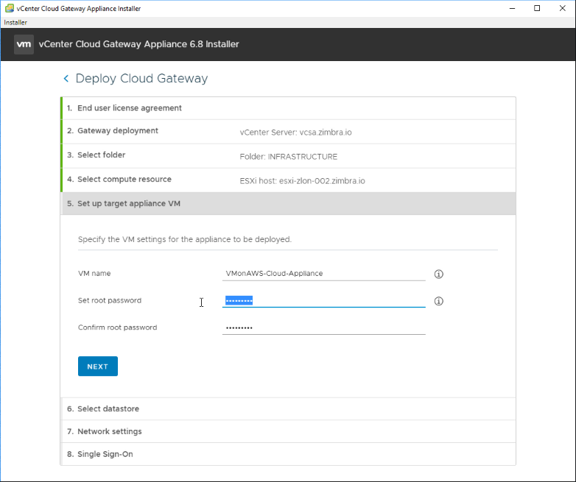Click the text 'vCenter Server: vcsa.zimbra.io'

(295, 132)
